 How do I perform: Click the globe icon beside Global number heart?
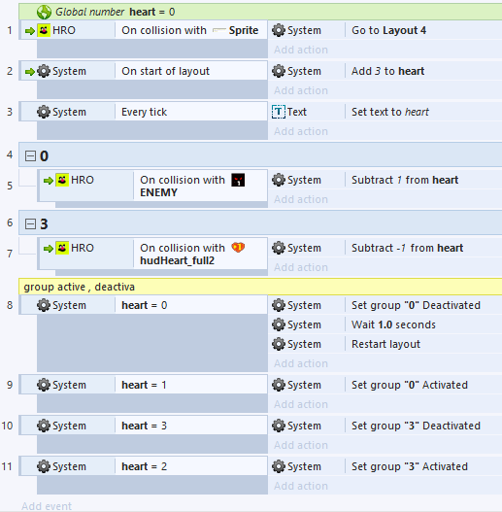pyautogui.click(x=44, y=12)
